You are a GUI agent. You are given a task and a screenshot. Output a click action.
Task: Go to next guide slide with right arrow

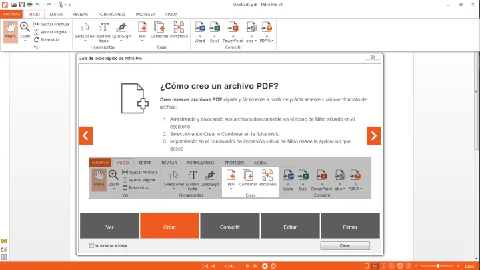click(x=374, y=135)
